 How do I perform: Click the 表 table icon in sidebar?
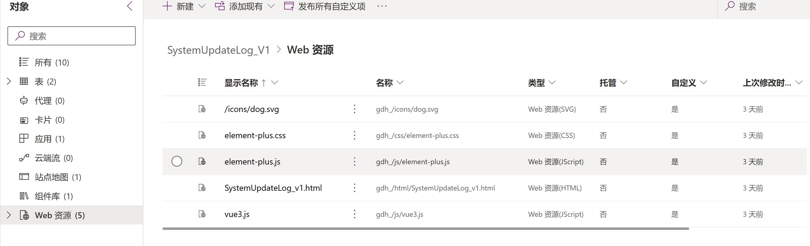click(x=24, y=81)
